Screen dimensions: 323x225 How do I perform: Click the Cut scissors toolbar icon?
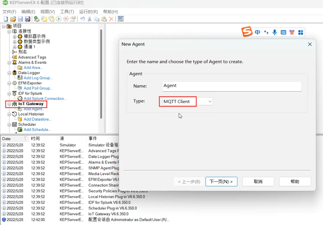pos(89,19)
